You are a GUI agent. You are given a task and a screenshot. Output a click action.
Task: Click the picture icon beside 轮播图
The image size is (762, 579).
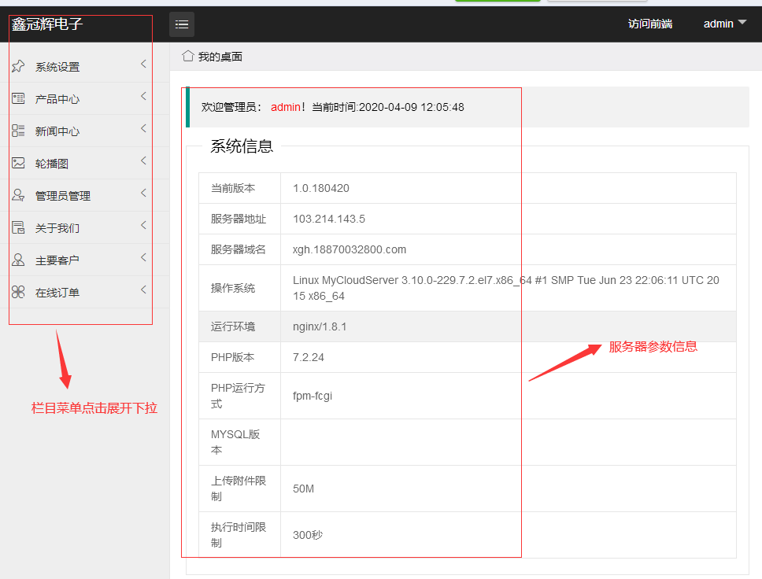pos(18,163)
